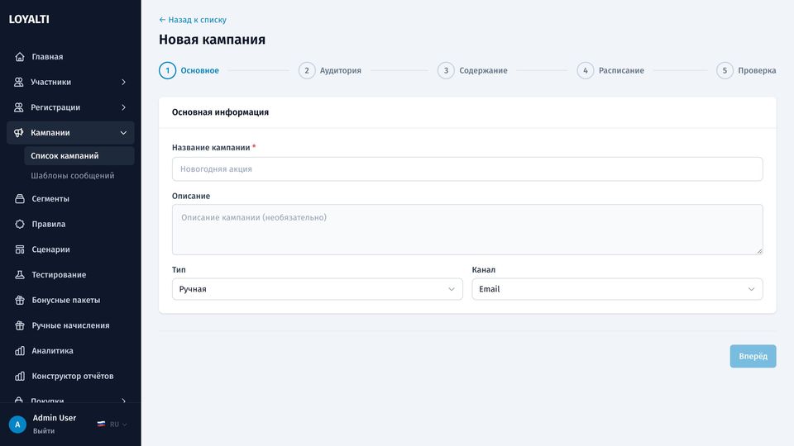Open Сценарии section label
Viewport: 794px width, 446px height.
[50, 249]
